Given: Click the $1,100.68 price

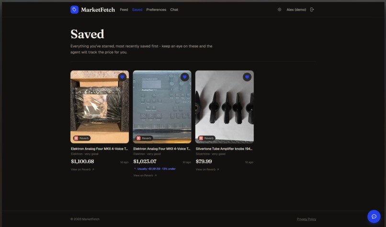Looking at the screenshot, I should (82, 162).
